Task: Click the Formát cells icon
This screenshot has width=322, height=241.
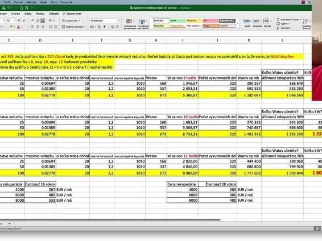Action: pos(266,21)
